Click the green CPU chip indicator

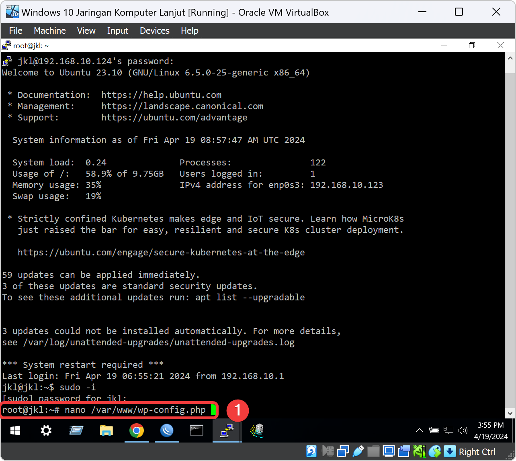pos(419,451)
